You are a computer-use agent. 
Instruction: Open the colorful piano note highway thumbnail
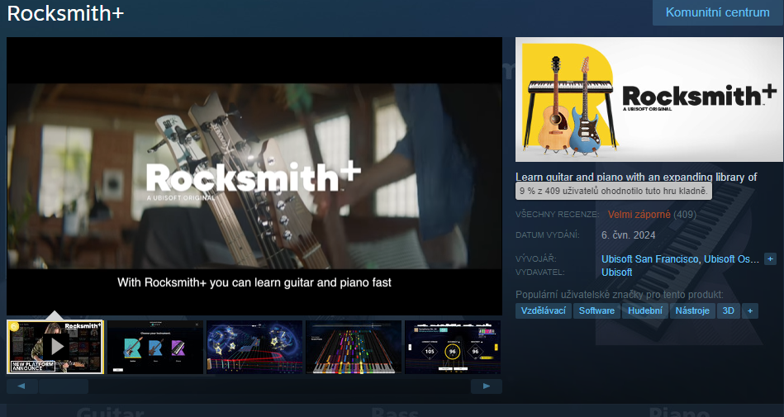[353, 347]
